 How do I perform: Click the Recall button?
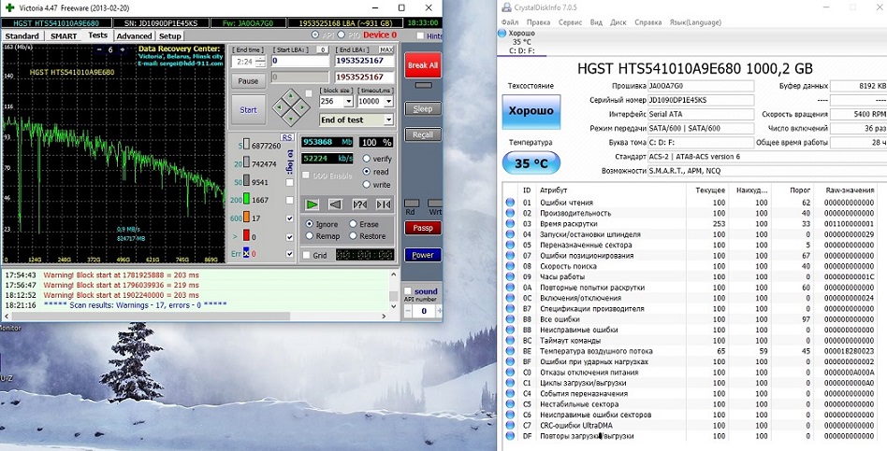[423, 134]
